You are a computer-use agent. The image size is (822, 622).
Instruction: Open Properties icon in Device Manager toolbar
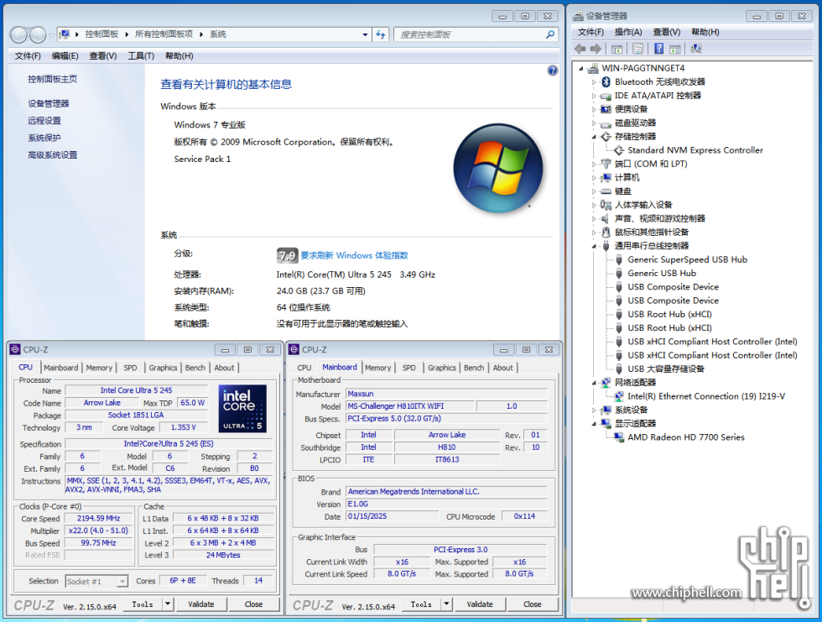click(x=638, y=49)
